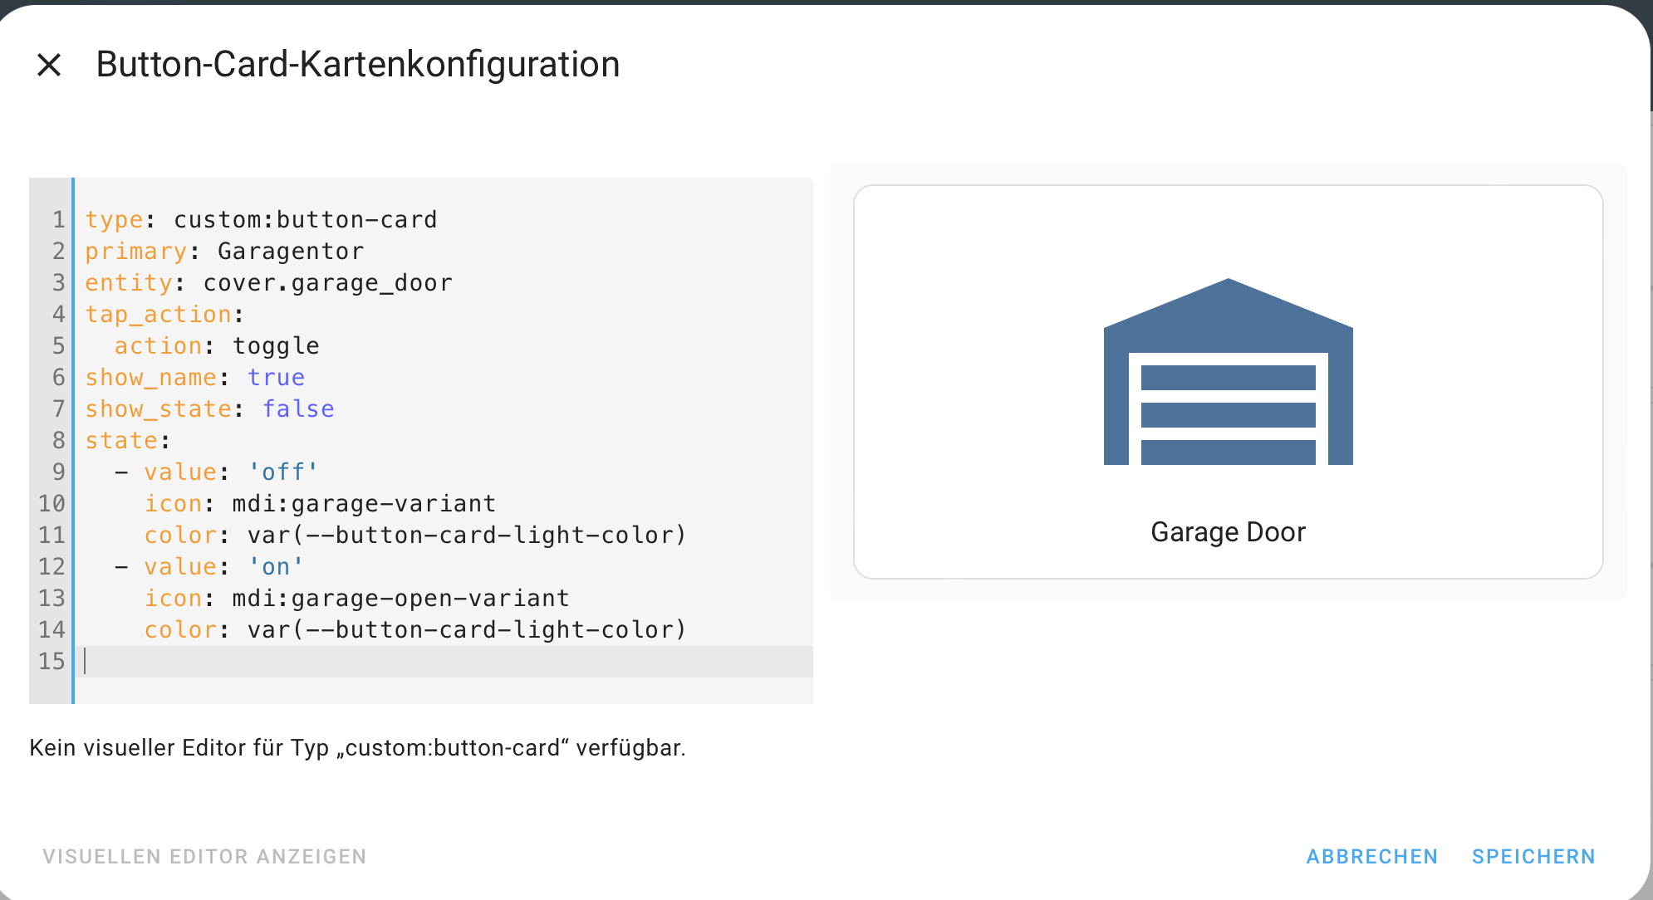Click the "Garage Door" name in preview
This screenshot has height=900, width=1653.
click(x=1228, y=532)
